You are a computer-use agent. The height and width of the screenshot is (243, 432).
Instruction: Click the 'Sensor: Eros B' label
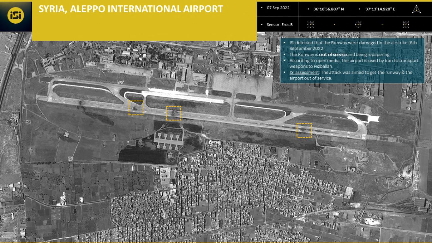pos(279,25)
